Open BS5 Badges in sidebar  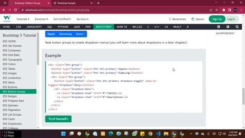click(x=10, y=96)
